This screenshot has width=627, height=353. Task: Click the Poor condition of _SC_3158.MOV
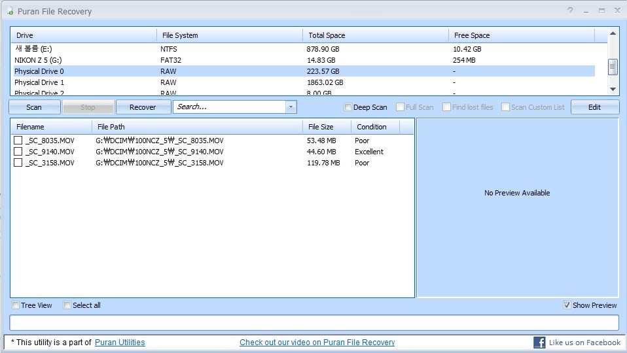(362, 163)
